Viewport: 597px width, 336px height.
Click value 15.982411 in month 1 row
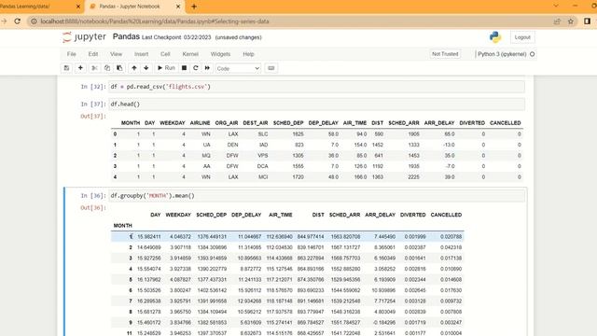click(149, 236)
